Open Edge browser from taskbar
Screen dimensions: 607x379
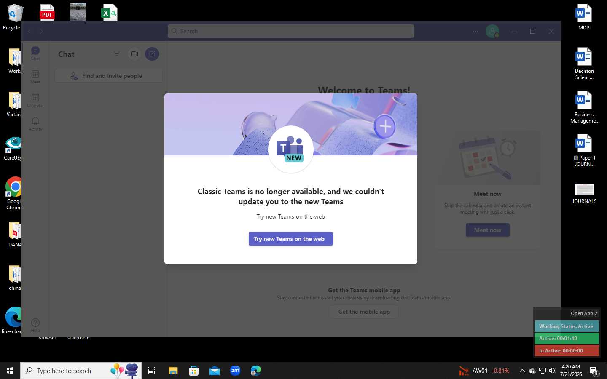pos(256,371)
